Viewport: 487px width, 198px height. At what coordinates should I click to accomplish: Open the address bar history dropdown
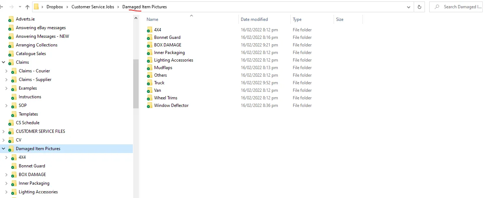(409, 7)
